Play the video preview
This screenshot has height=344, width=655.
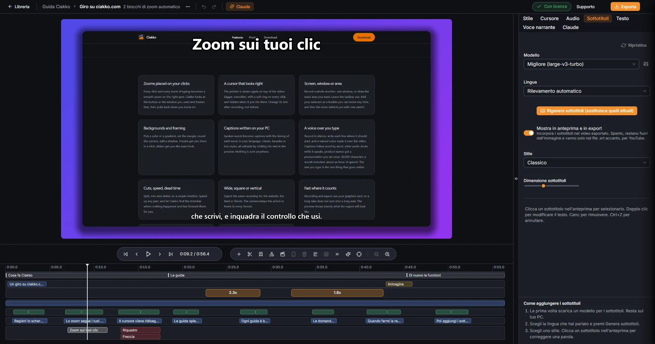pos(148,254)
